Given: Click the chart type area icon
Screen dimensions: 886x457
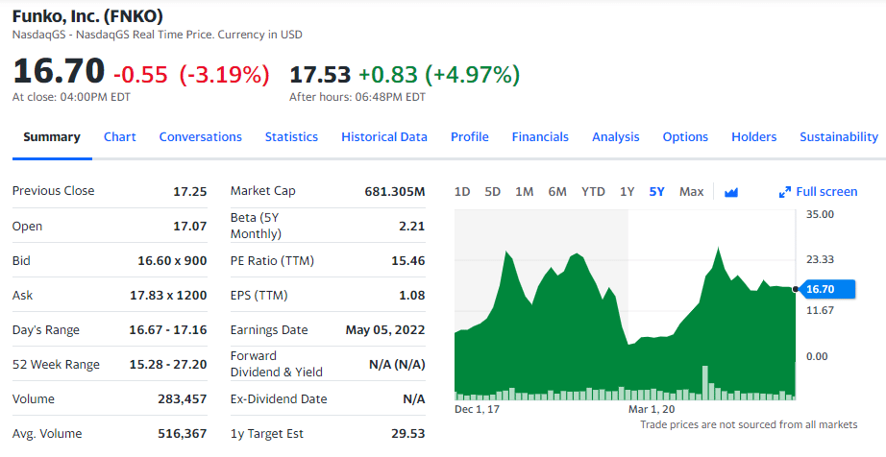Looking at the screenshot, I should click(731, 192).
